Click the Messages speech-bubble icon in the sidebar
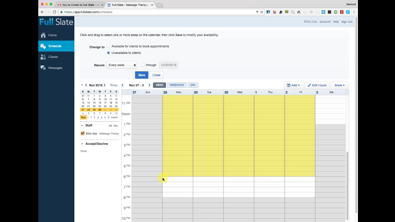Image resolution: width=395 pixels, height=222 pixels. pyautogui.click(x=43, y=68)
